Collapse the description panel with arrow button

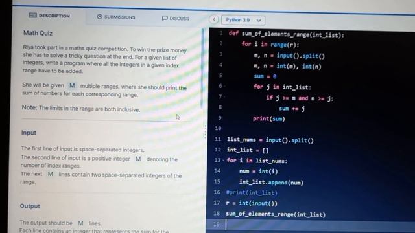pos(214,19)
